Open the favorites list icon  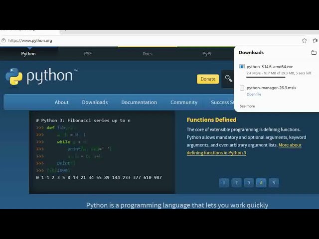[316, 40]
